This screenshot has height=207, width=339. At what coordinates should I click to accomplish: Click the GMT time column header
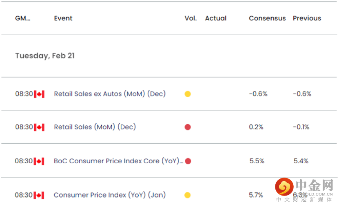(x=22, y=18)
